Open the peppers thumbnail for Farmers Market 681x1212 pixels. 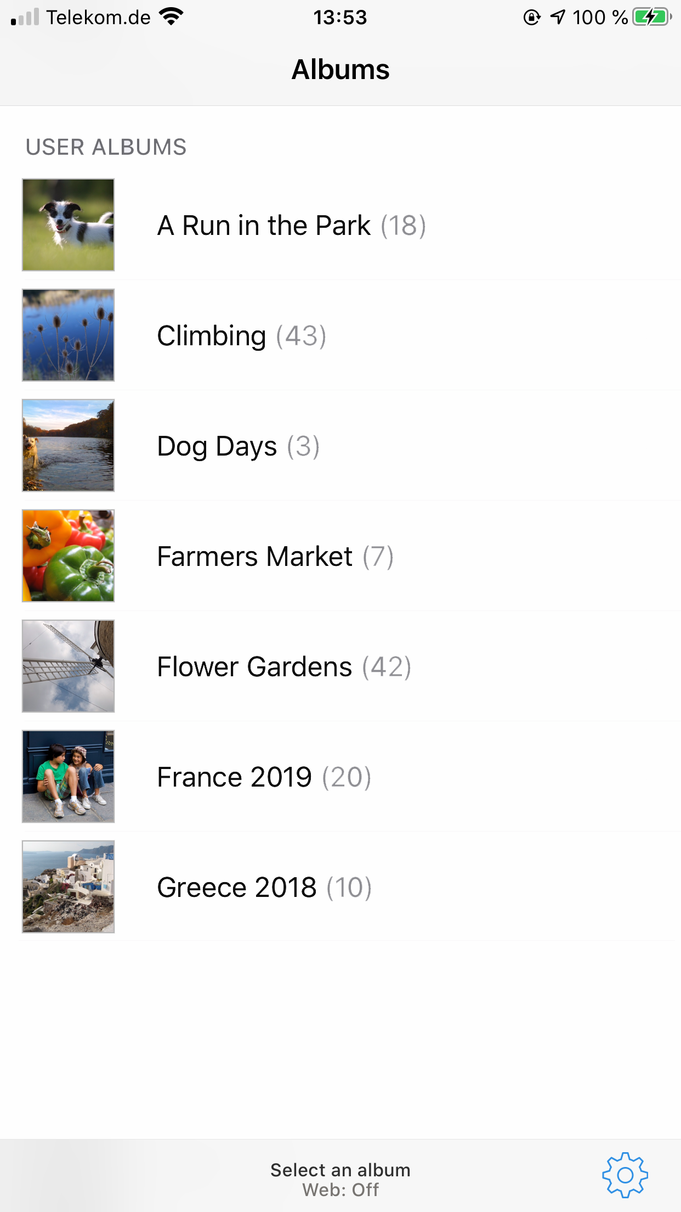coord(69,556)
